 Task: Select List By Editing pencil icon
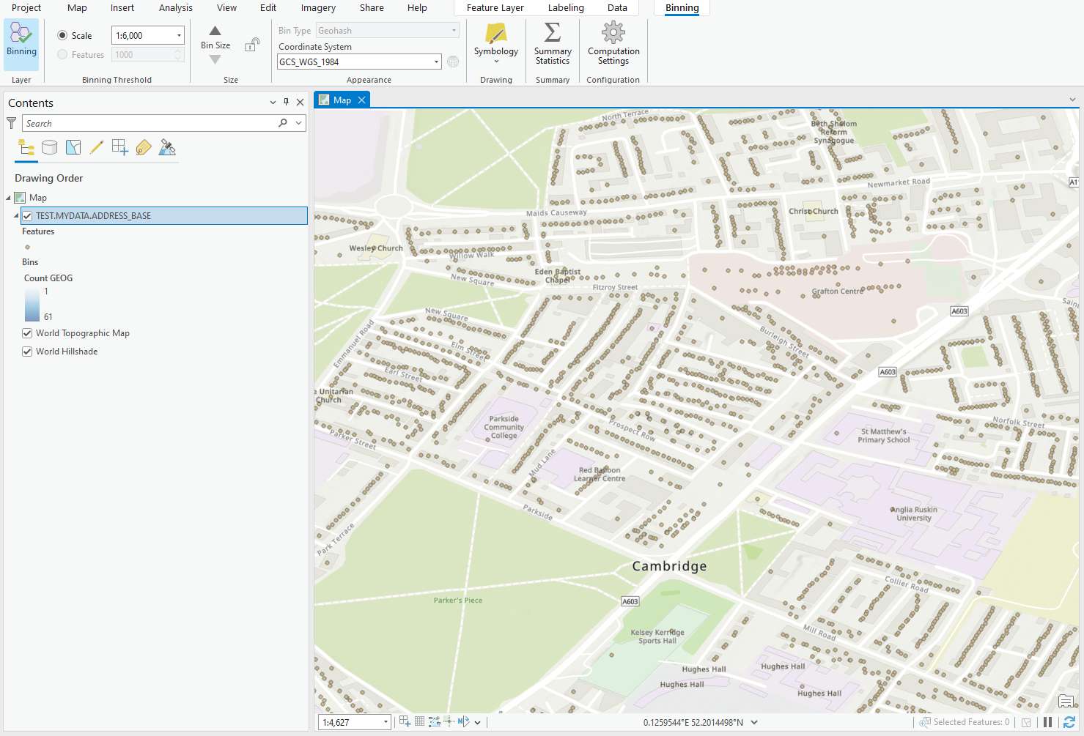pyautogui.click(x=97, y=147)
